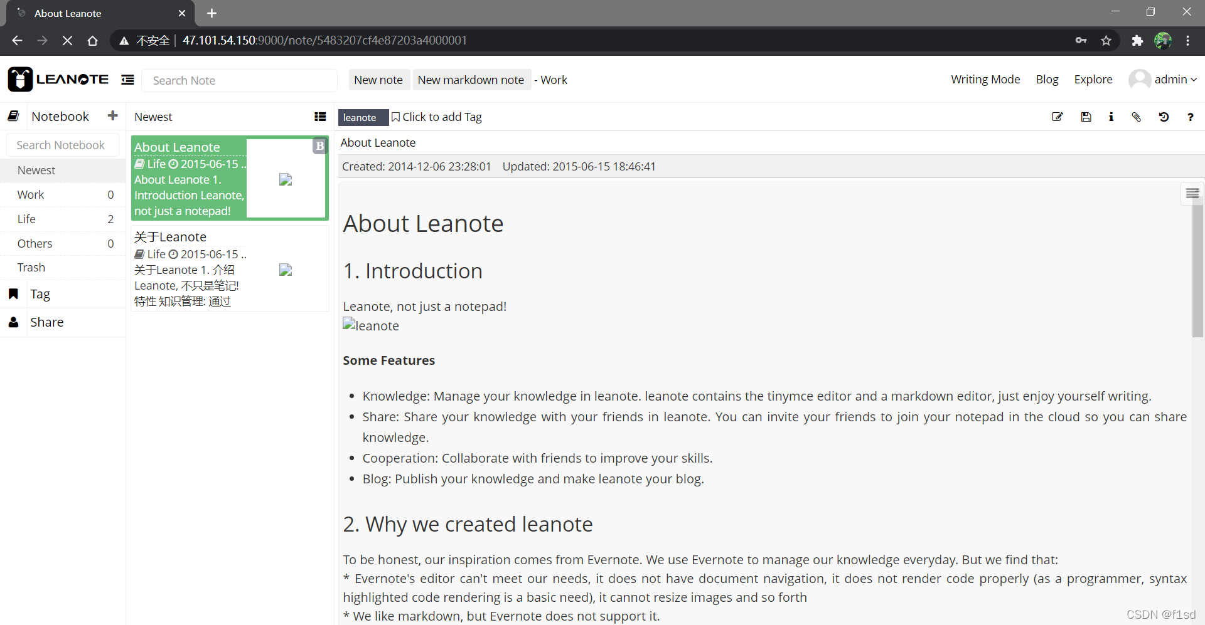The height and width of the screenshot is (625, 1205).
Task: Click the Created date text
Action: 416,167
